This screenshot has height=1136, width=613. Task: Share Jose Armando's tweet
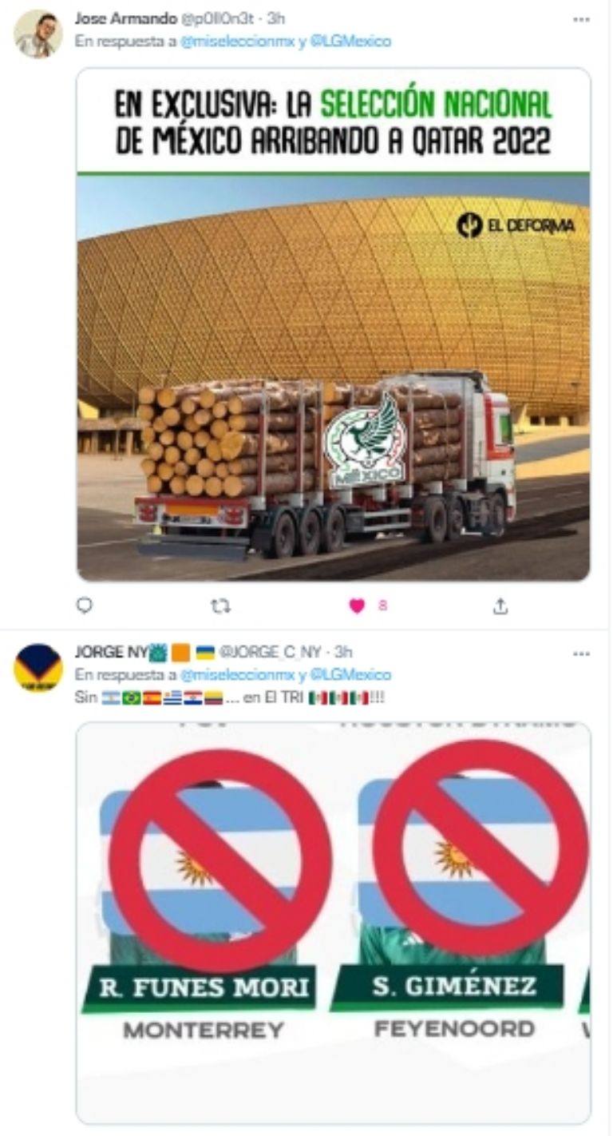[x=500, y=606]
